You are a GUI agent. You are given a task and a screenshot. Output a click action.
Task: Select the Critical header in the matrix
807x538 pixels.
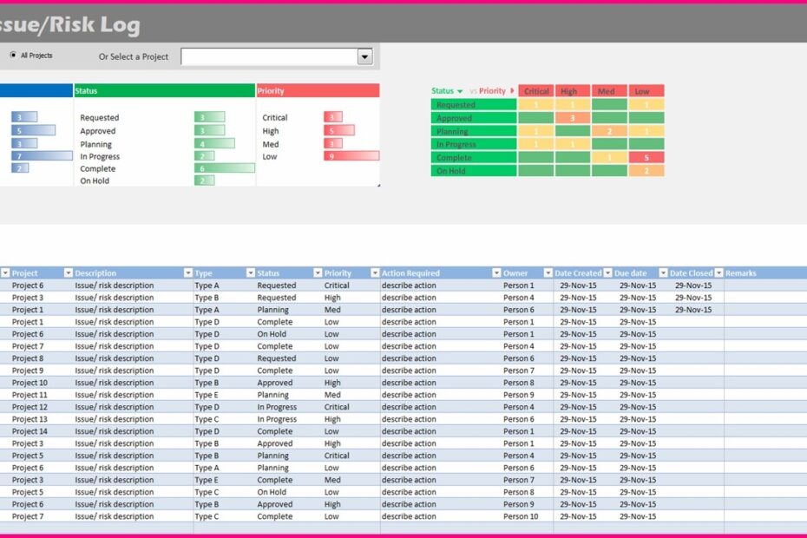536,91
